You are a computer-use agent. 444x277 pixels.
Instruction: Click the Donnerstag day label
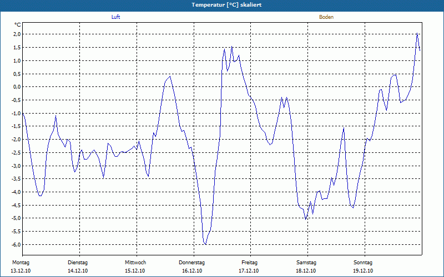(191, 263)
